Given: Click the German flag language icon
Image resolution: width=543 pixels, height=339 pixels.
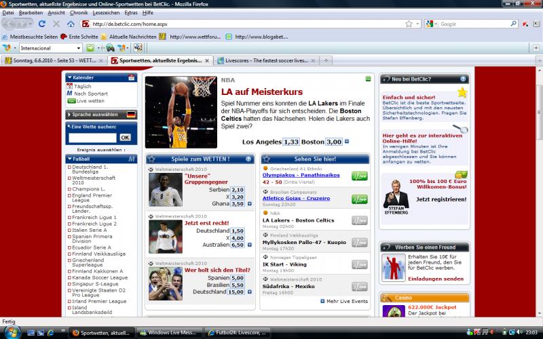Looking at the screenshot, I should (131, 115).
